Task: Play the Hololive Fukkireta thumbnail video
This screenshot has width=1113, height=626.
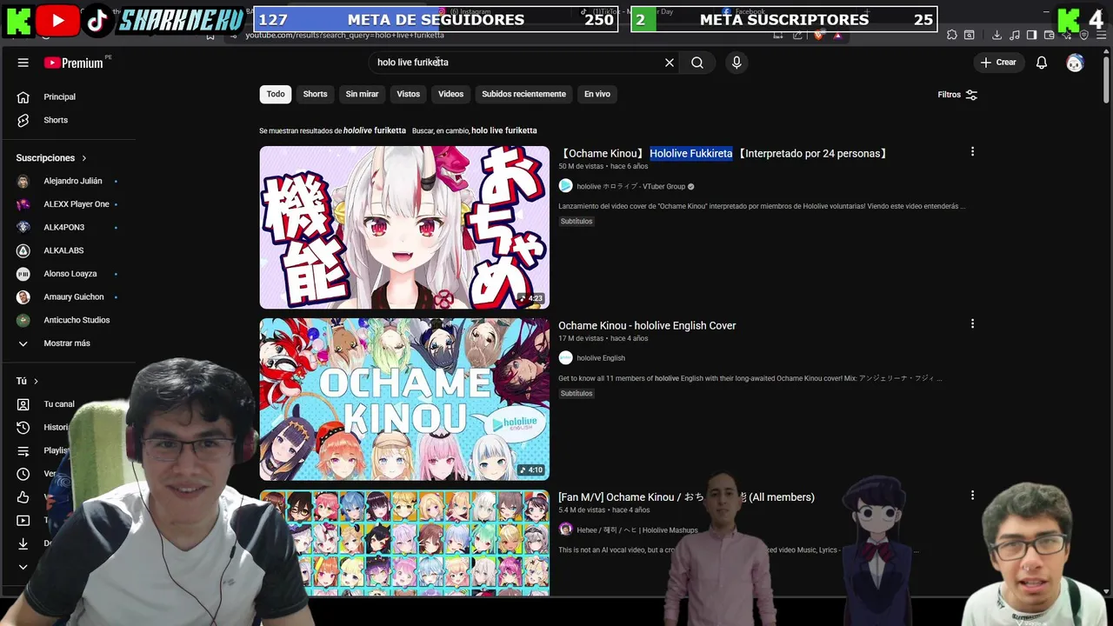Action: pos(404,228)
